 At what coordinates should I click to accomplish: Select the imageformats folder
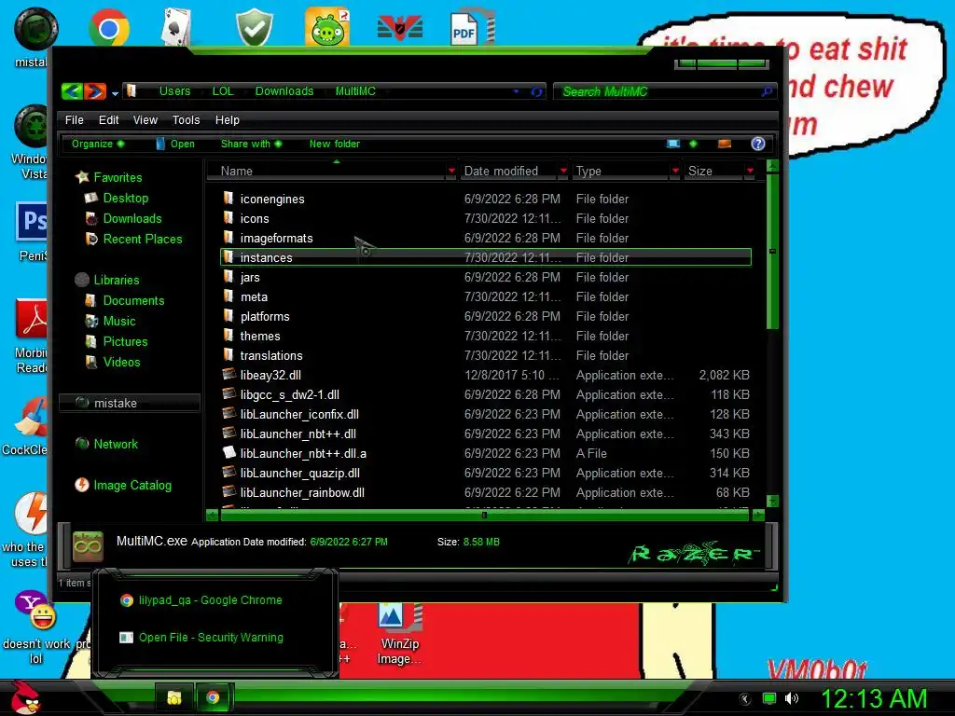pos(276,238)
